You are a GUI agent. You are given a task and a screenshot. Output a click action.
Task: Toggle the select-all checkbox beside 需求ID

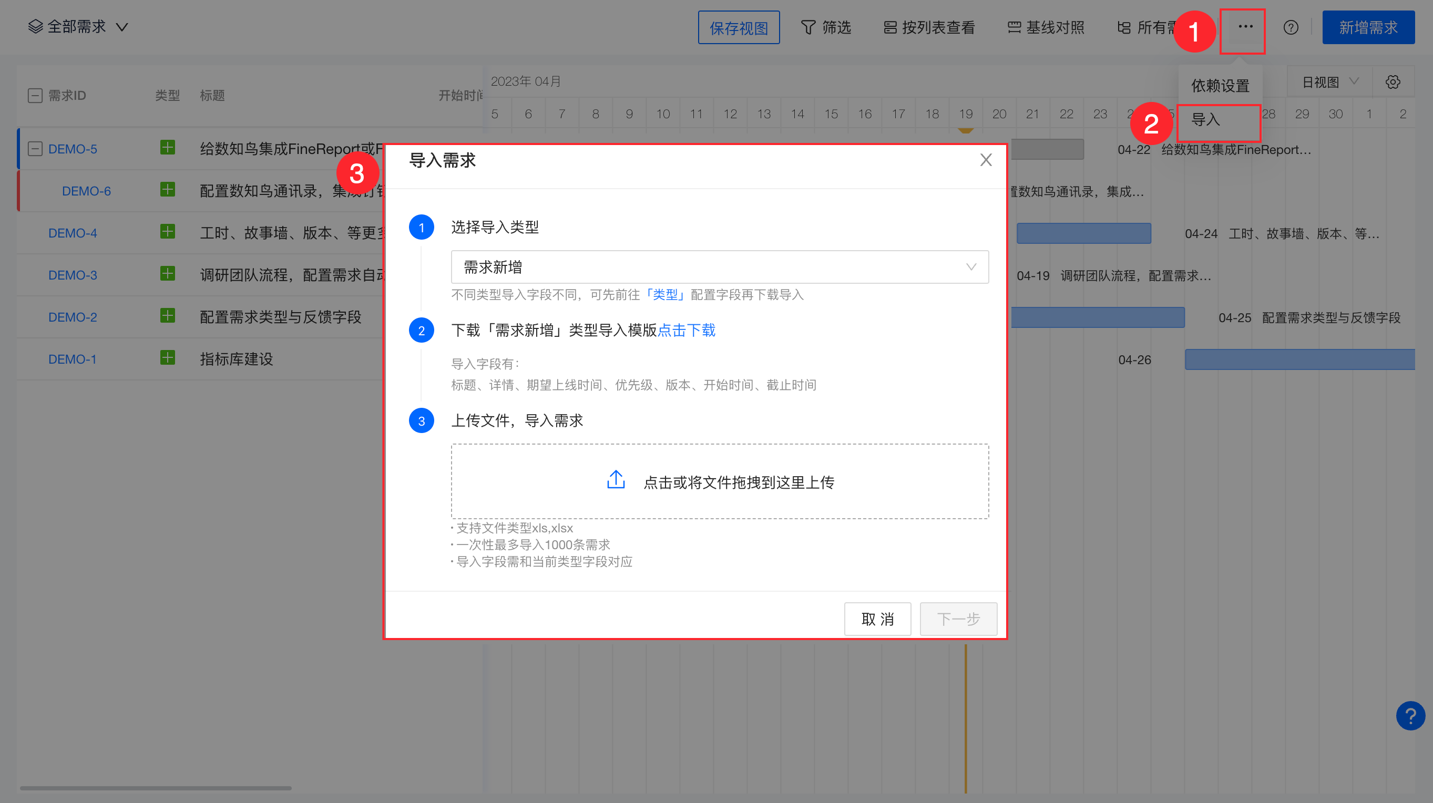click(x=35, y=96)
